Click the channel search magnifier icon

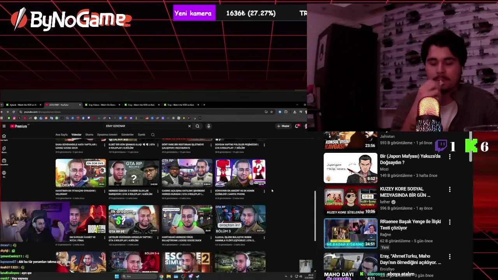(153, 135)
